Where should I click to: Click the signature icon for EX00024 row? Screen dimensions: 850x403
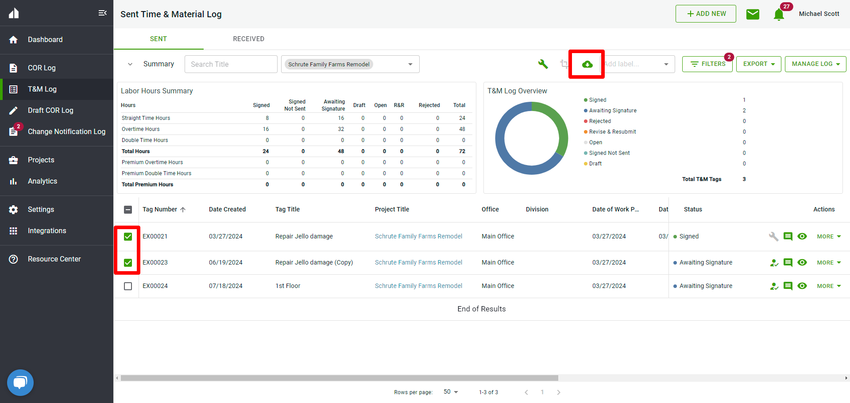click(x=774, y=286)
